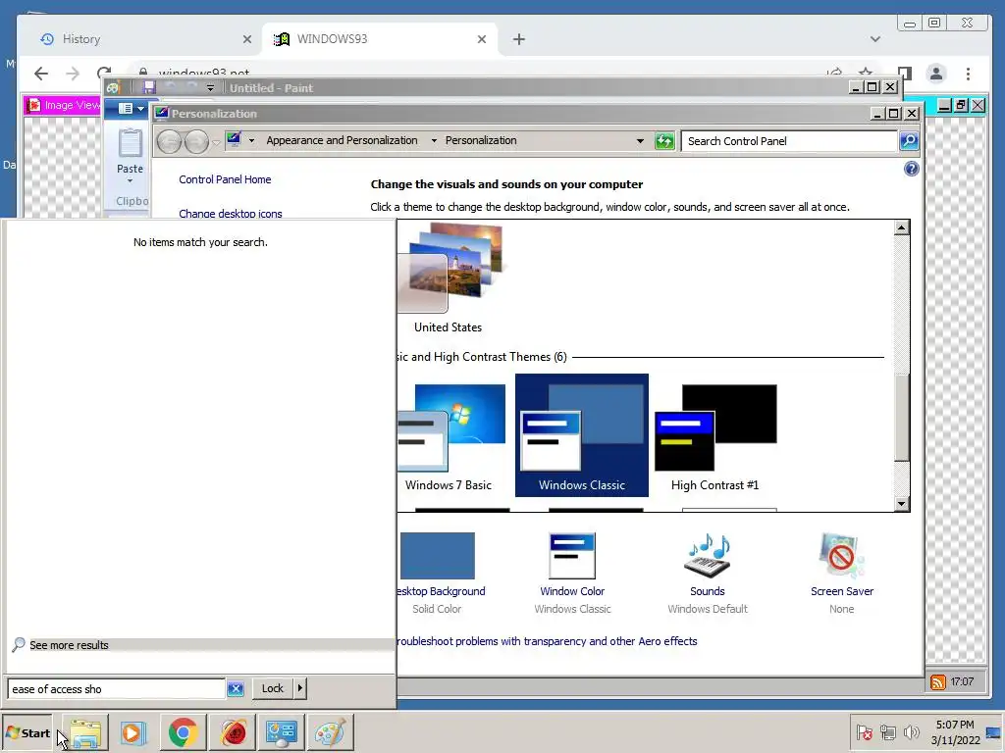Open a new browser tab
Viewport: 1005px width, 753px height.
point(519,39)
